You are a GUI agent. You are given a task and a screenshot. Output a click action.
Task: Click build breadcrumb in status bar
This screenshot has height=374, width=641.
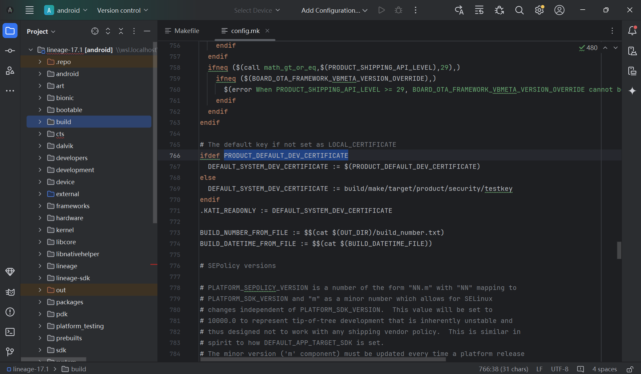[x=74, y=369]
